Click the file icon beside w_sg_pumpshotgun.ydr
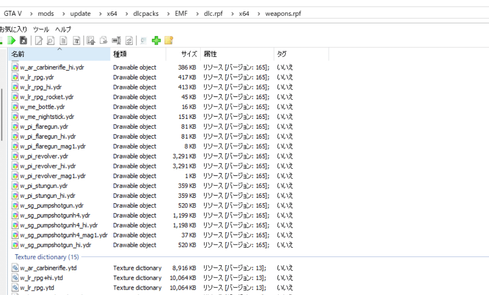 pos(15,206)
